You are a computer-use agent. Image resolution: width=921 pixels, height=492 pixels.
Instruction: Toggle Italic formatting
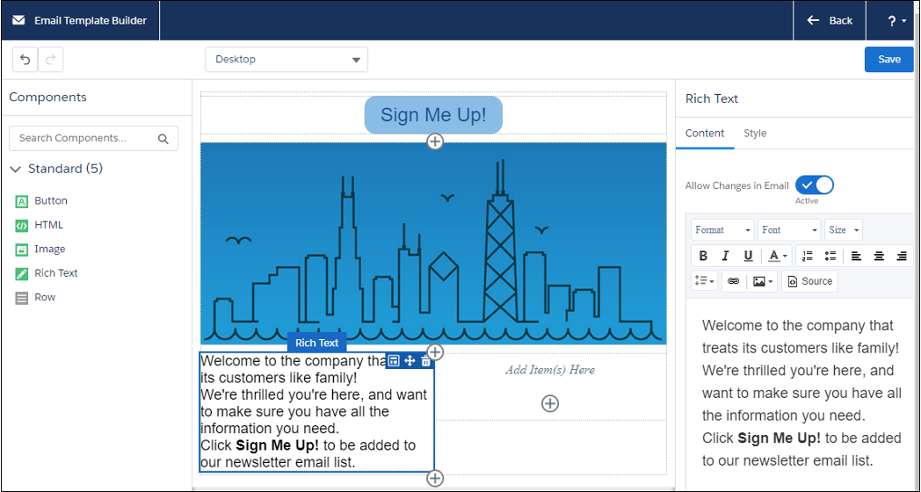[x=725, y=256]
